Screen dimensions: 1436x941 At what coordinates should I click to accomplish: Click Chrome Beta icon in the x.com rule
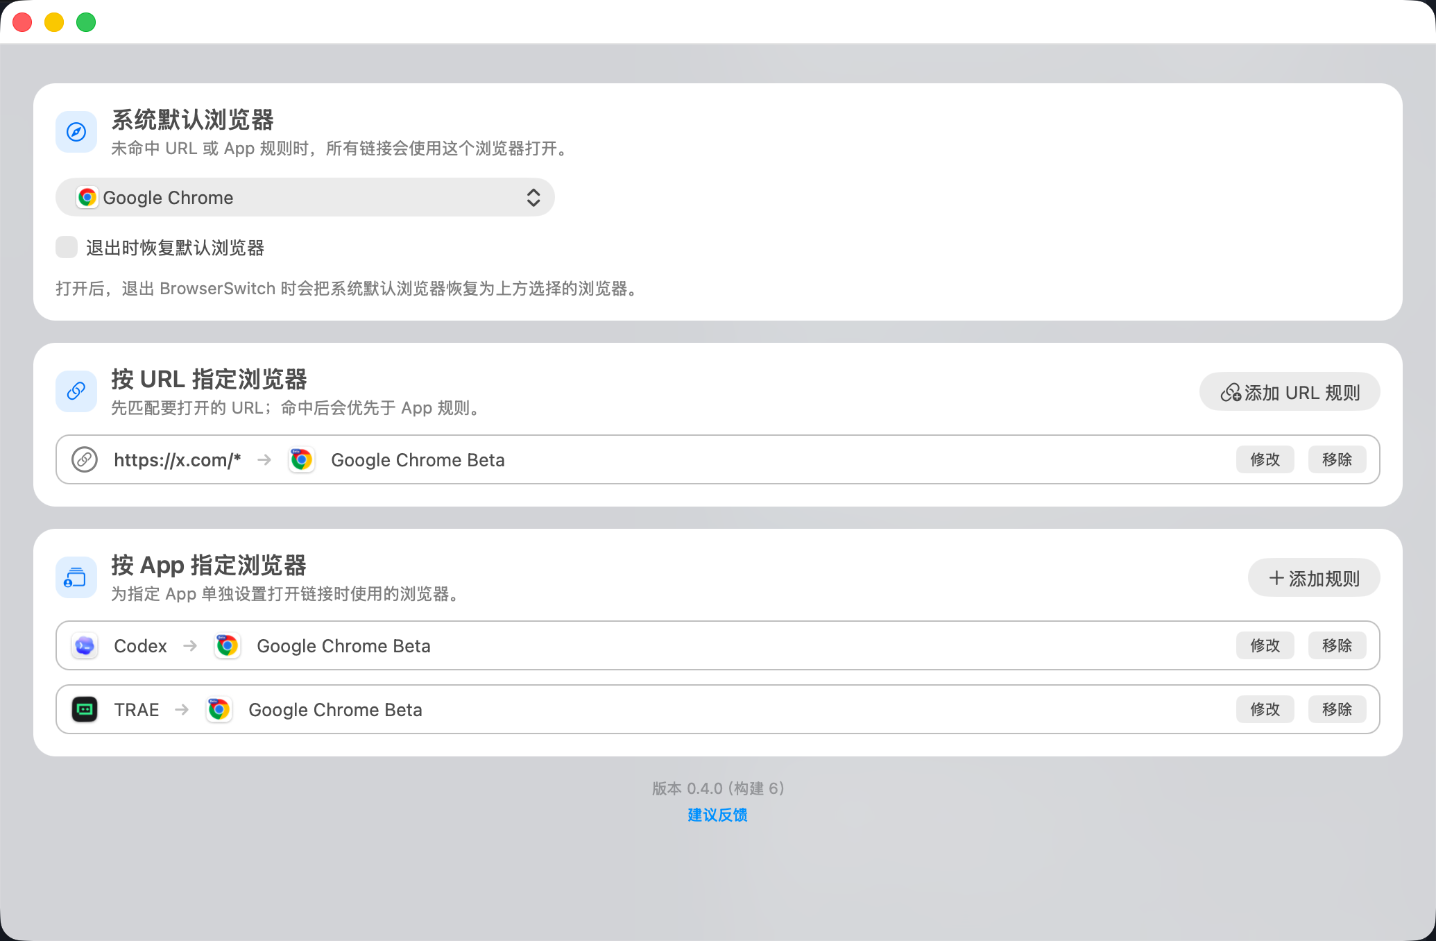click(301, 459)
